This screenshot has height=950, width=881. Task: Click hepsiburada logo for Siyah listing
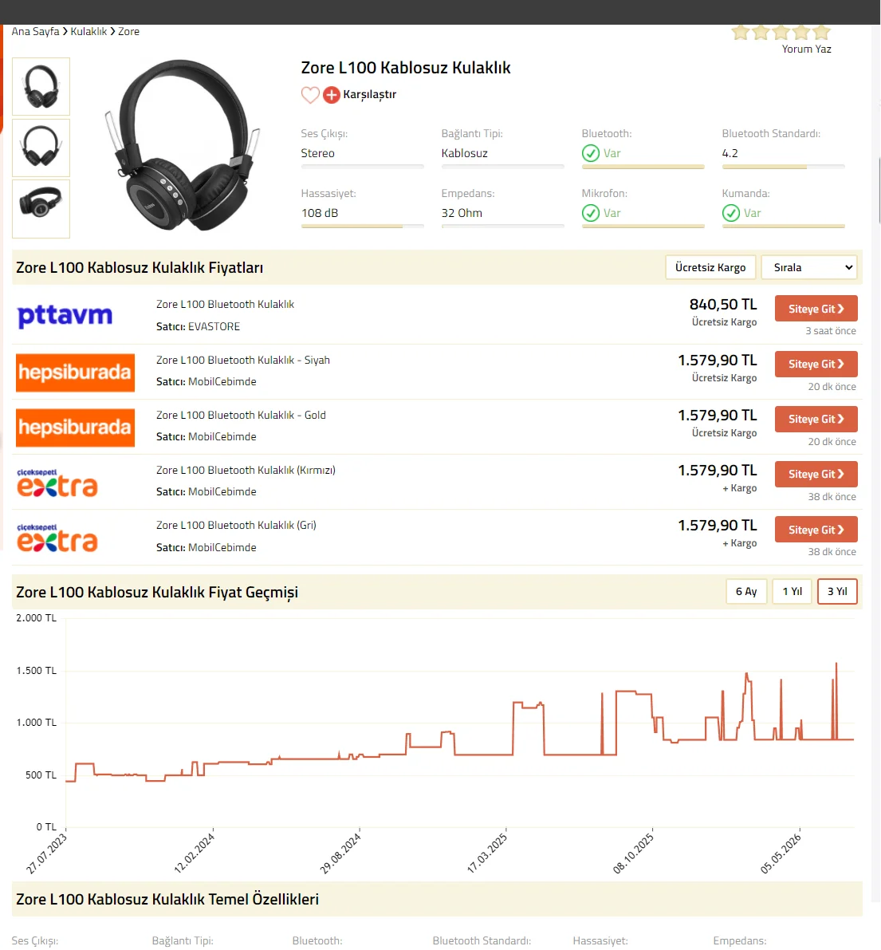pos(75,372)
